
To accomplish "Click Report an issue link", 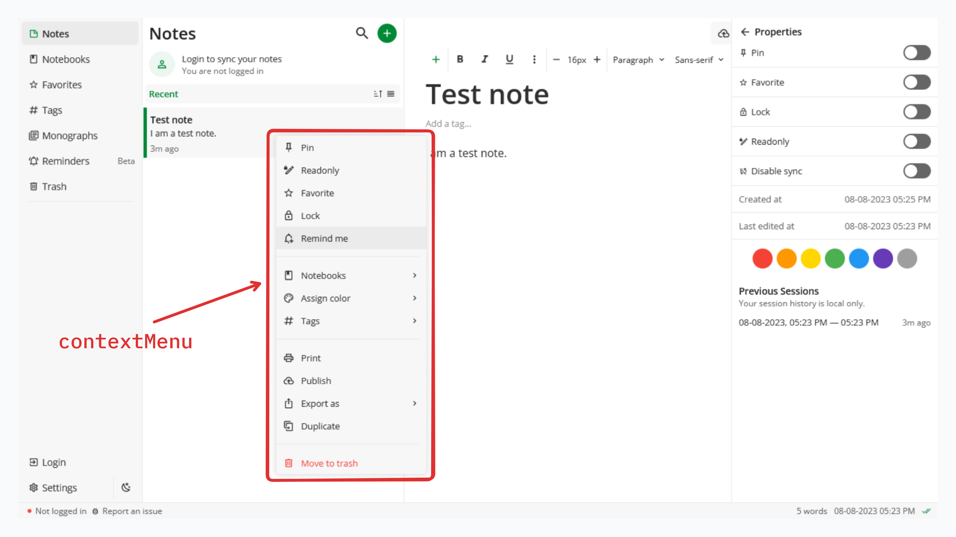I will click(132, 511).
